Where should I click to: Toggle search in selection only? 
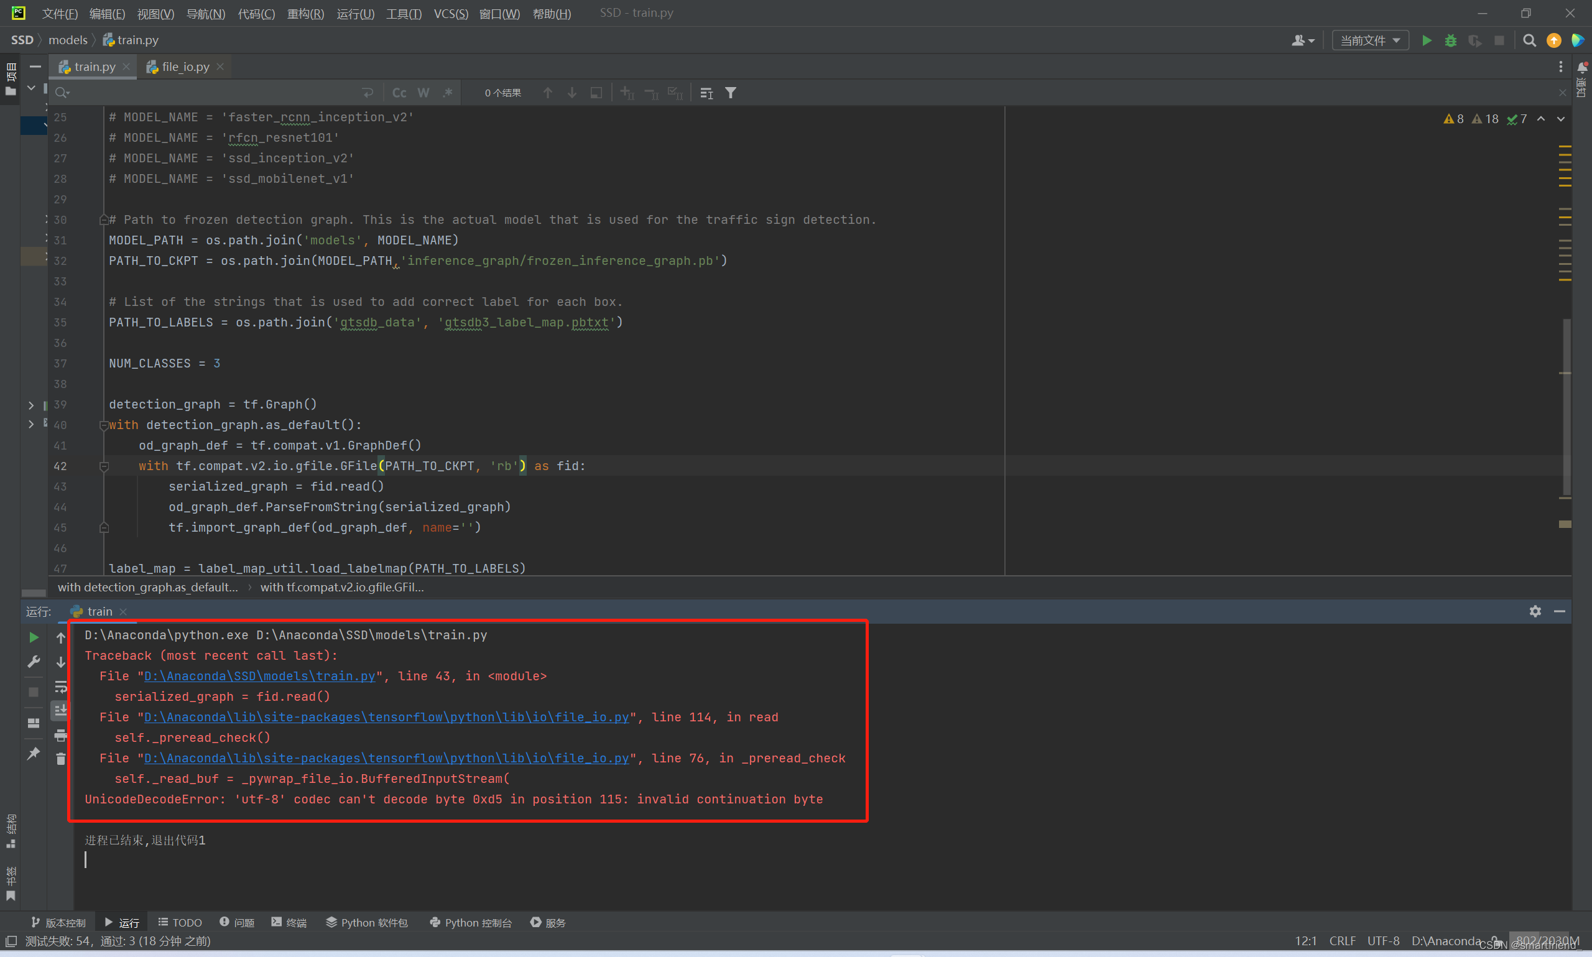click(x=596, y=93)
